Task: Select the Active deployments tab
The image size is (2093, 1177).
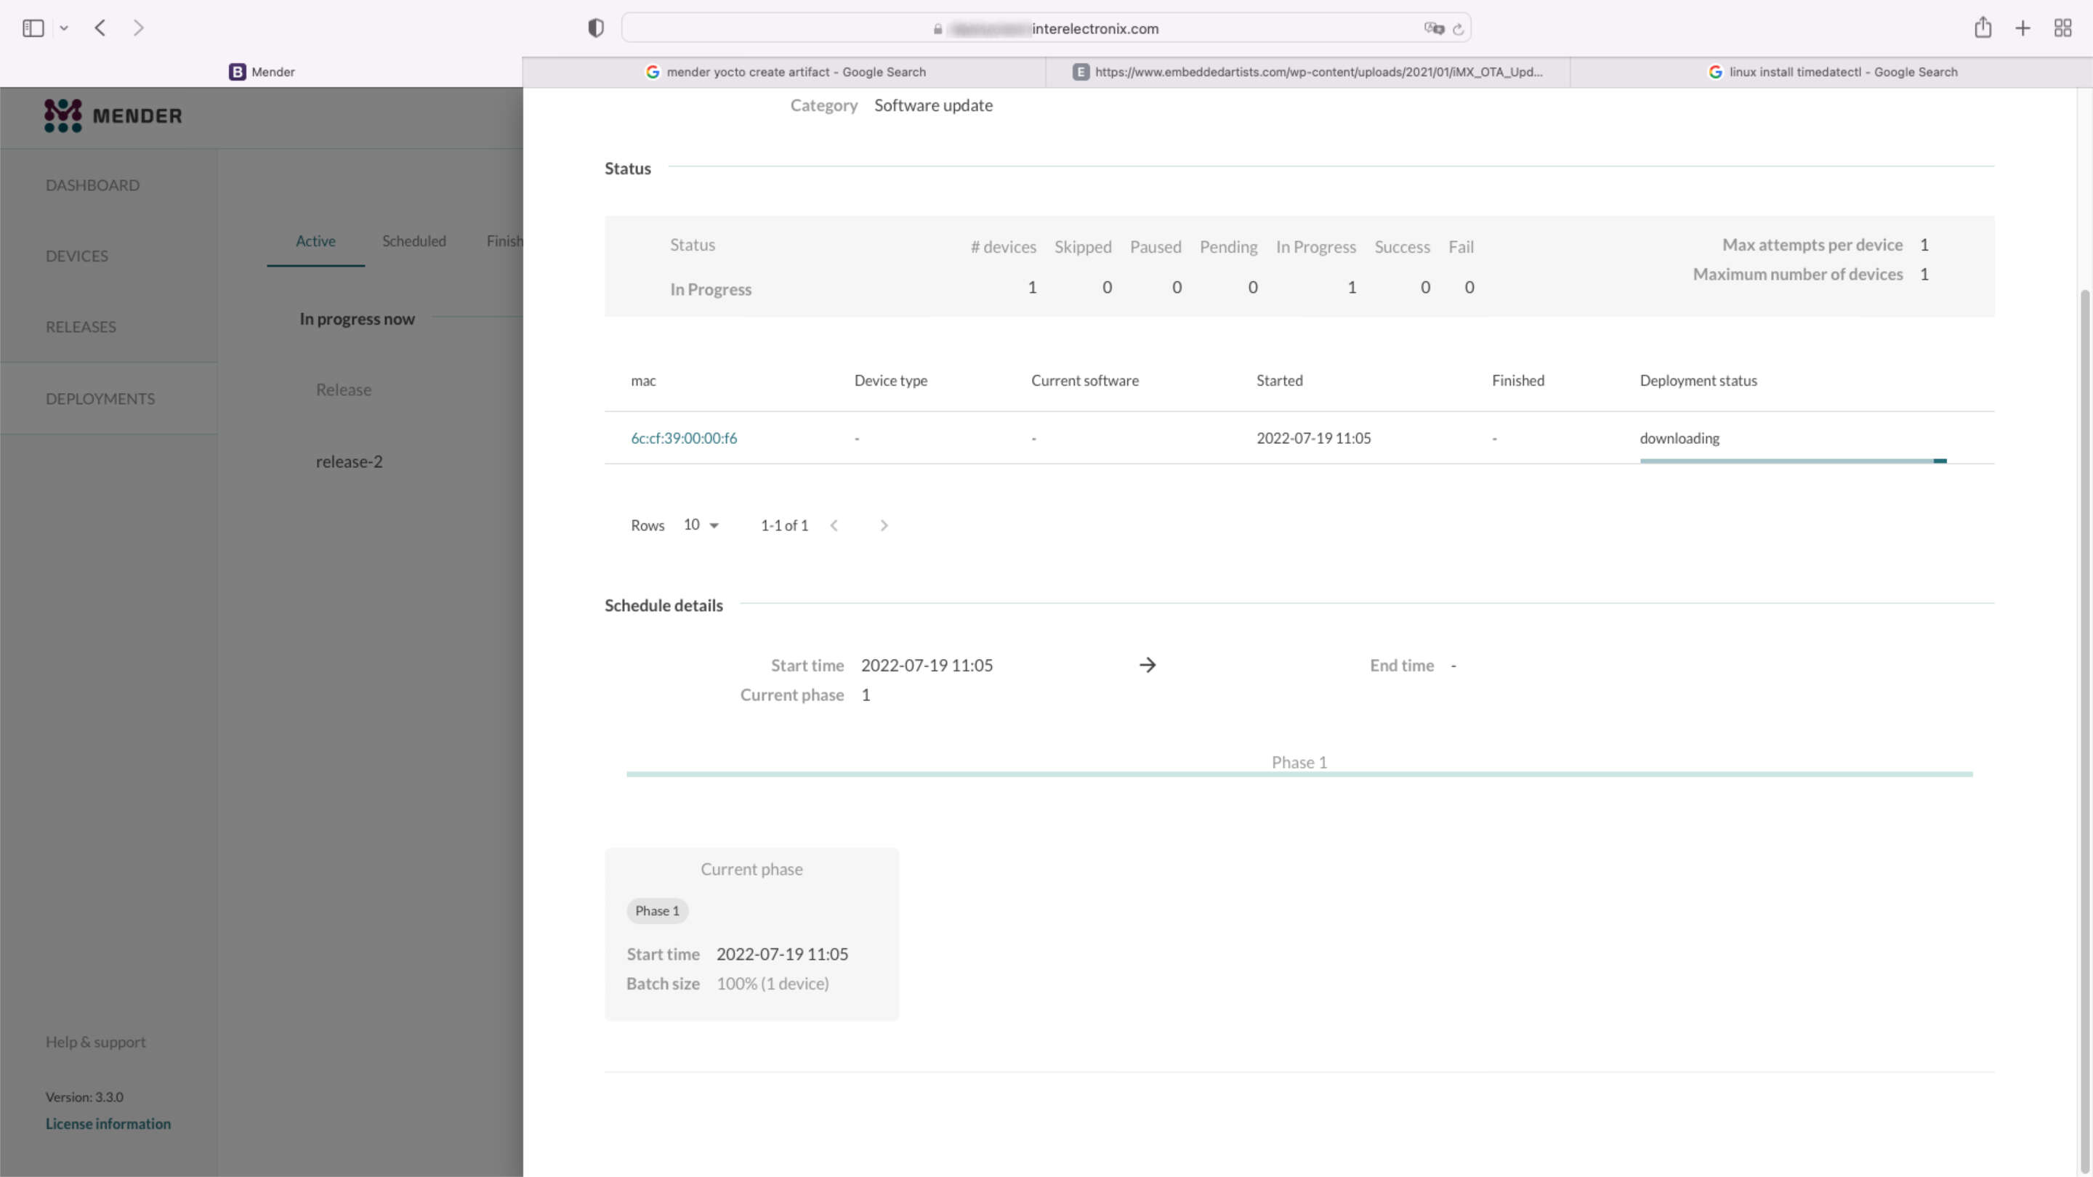Action: pos(315,240)
